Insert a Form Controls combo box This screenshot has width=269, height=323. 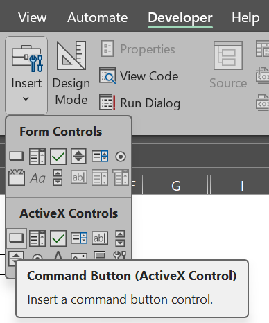(37, 157)
